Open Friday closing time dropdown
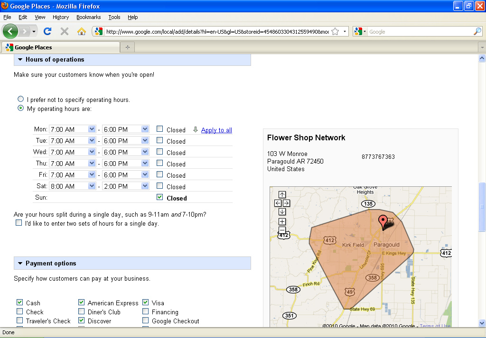 coord(125,175)
